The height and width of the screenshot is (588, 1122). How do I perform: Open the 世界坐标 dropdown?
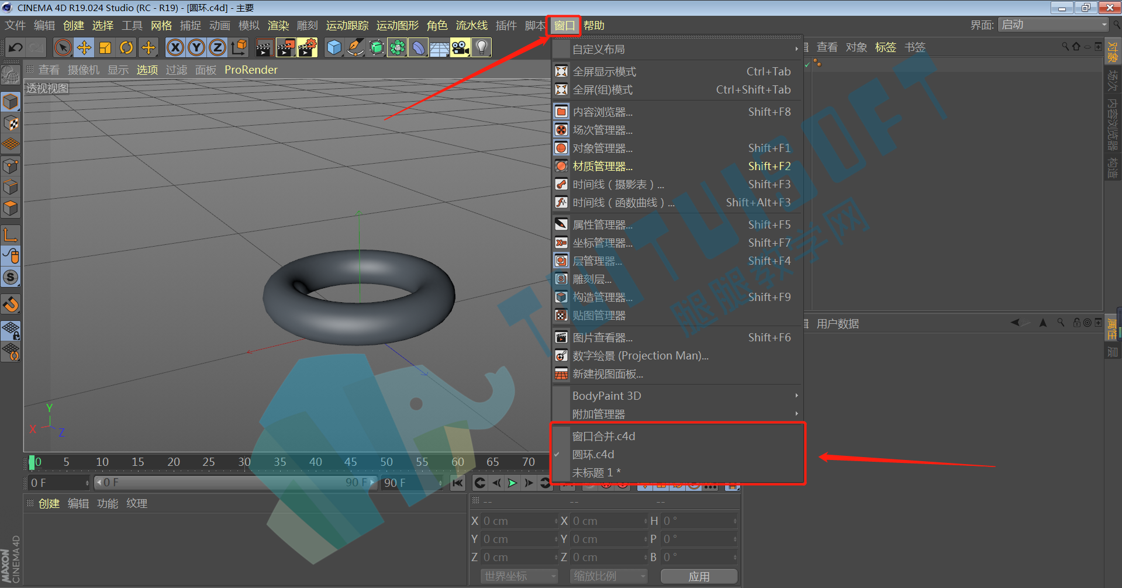pyautogui.click(x=519, y=576)
